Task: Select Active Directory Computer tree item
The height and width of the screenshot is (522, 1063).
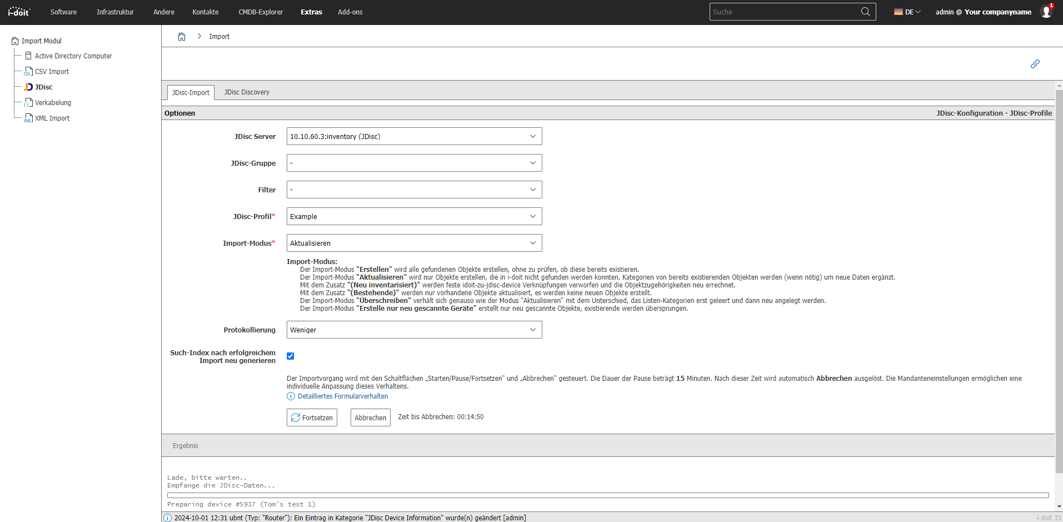Action: [x=73, y=56]
